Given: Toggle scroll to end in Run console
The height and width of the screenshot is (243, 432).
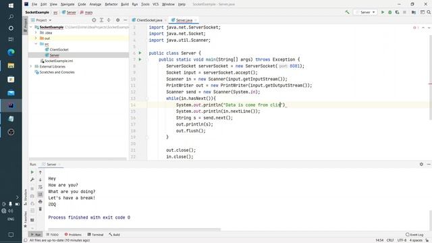Looking at the screenshot, I should click(40, 194).
